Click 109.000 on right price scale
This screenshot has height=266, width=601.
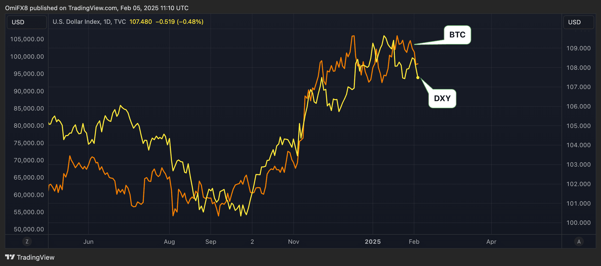pos(578,48)
